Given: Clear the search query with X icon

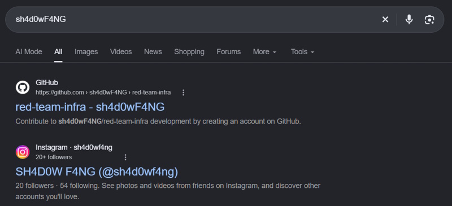Looking at the screenshot, I should pos(385,20).
